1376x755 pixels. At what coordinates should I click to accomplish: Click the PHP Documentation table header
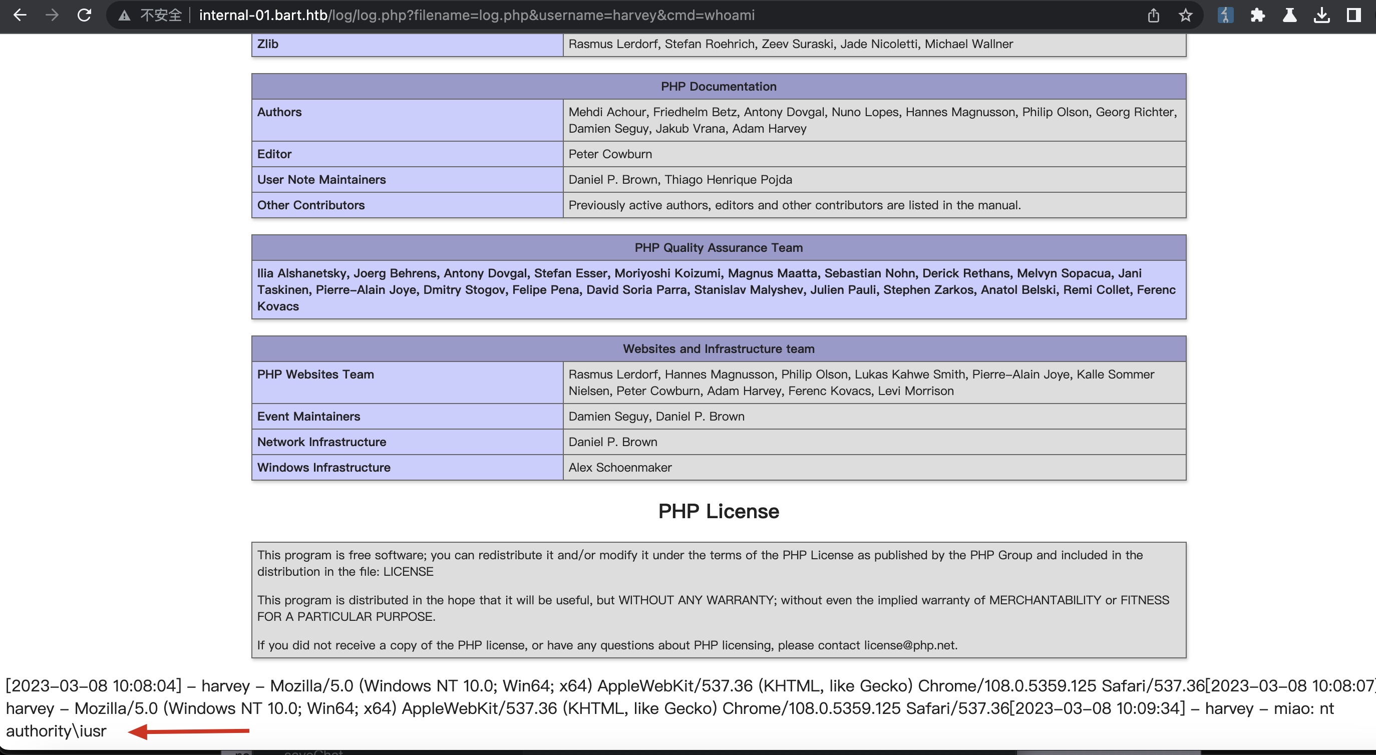coord(719,87)
